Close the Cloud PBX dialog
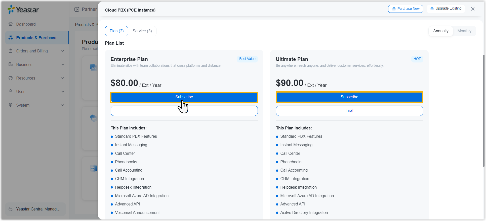 tap(473, 9)
